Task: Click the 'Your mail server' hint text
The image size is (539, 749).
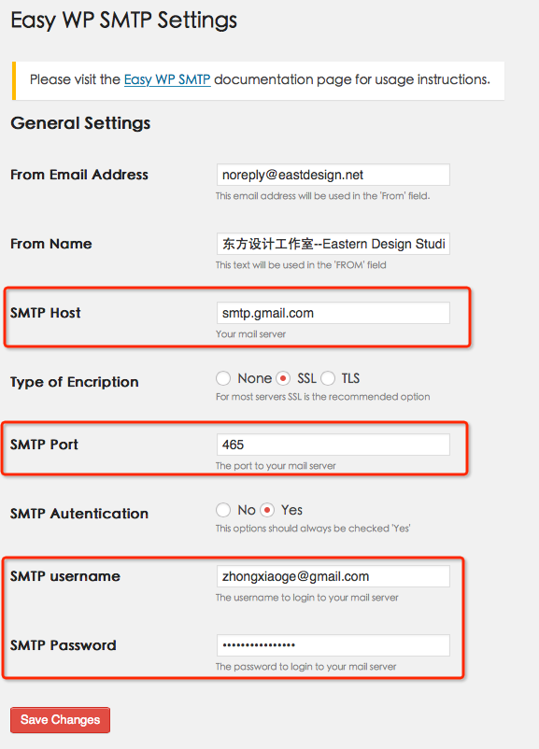Action: tap(251, 334)
